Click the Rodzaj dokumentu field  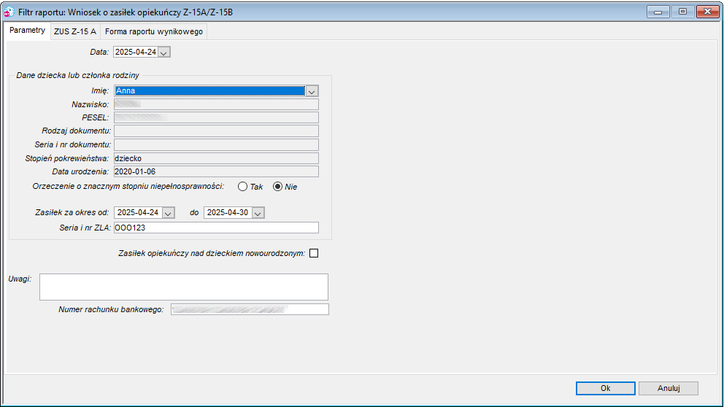216,131
